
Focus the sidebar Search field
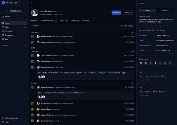click(14, 17)
